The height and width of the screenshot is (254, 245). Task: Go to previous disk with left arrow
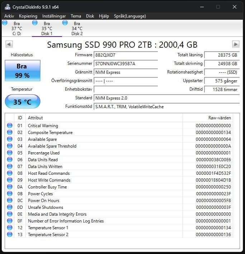tap(9, 44)
